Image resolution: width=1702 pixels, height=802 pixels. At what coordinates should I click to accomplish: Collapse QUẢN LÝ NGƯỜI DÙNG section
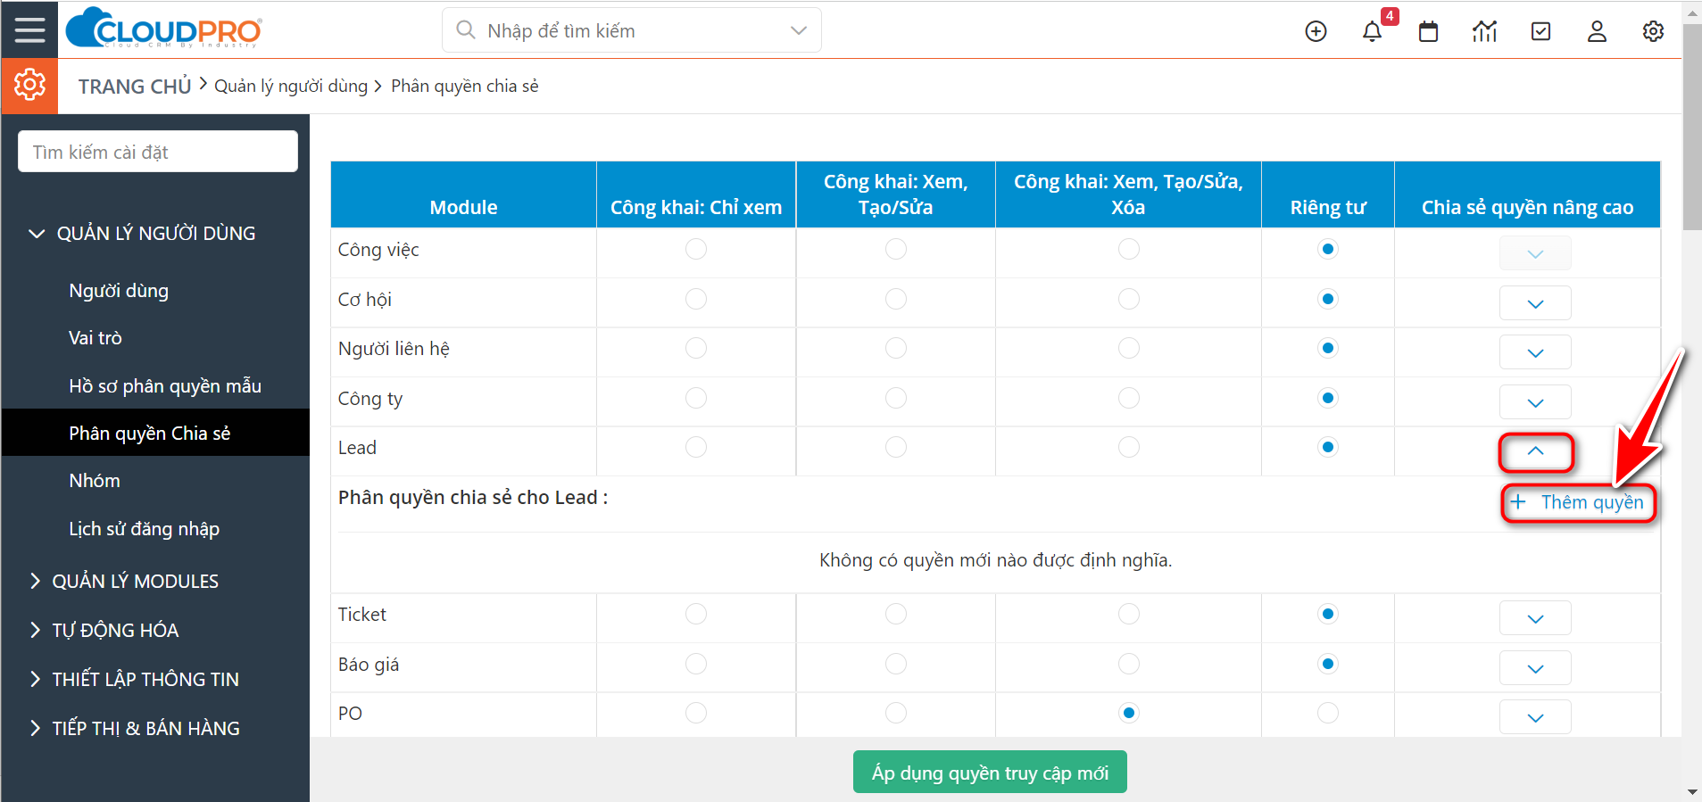143,234
